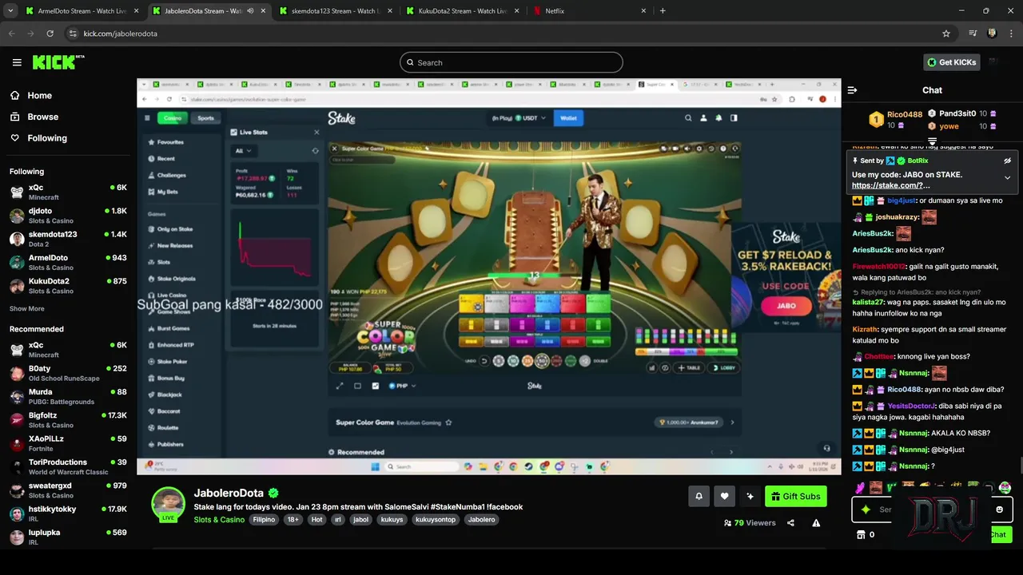Click the notification bell button
The image size is (1023, 575).
click(x=699, y=496)
